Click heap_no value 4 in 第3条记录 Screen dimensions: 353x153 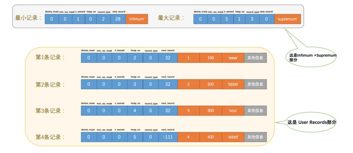pos(135,110)
